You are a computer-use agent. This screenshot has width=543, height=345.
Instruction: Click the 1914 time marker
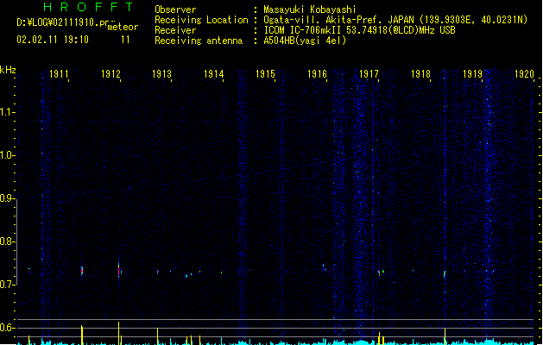[214, 74]
